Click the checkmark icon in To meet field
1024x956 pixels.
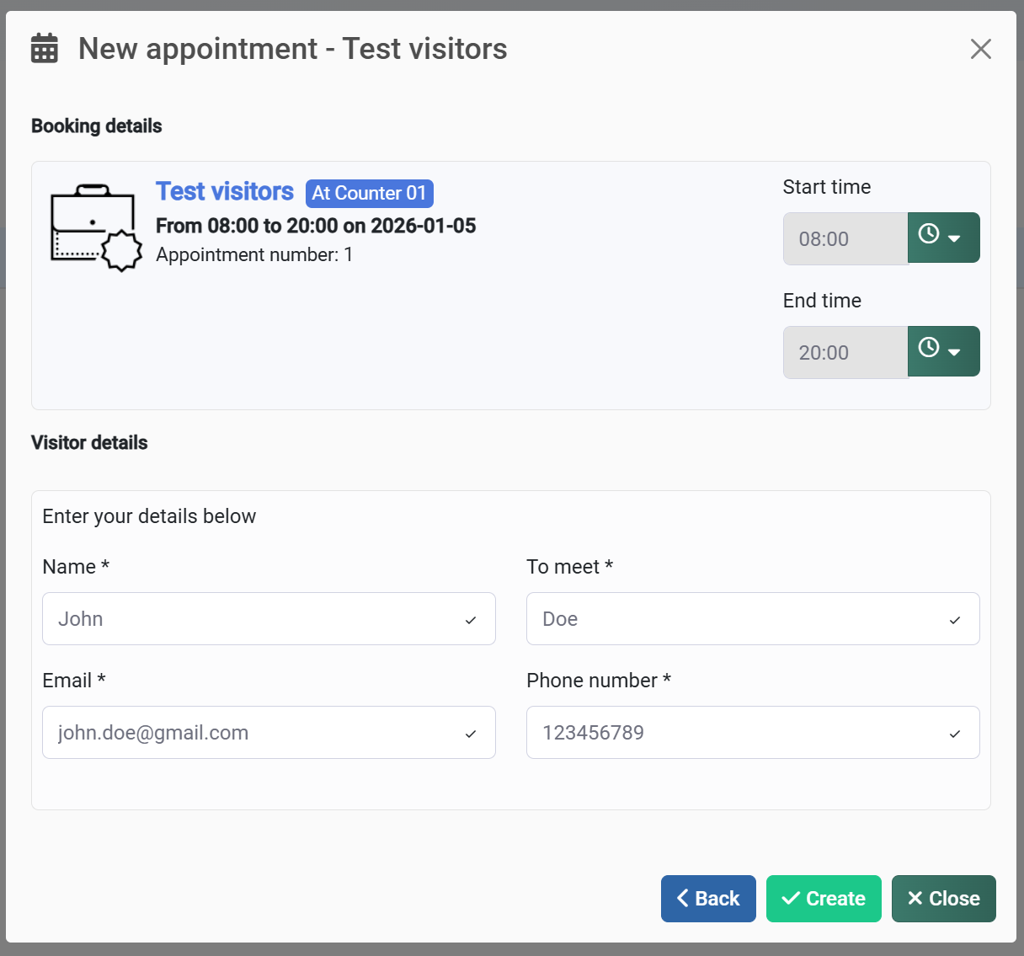[x=955, y=621]
